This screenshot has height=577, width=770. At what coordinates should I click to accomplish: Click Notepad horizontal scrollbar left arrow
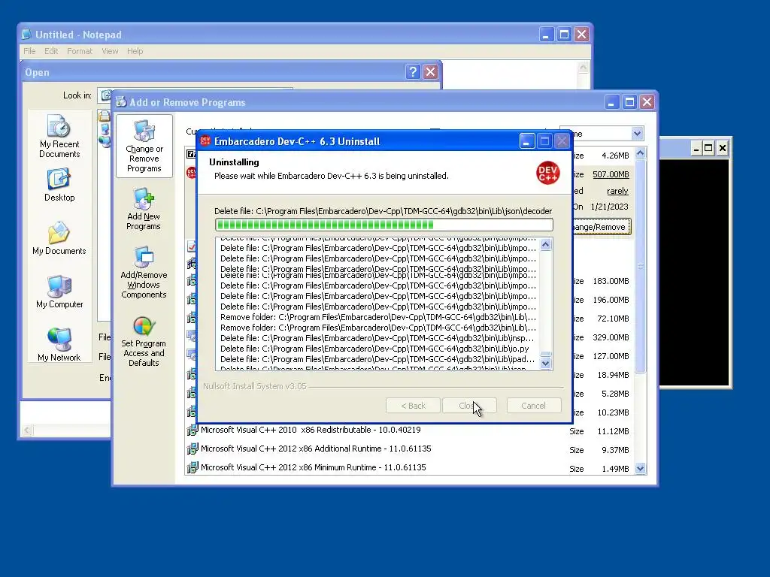[27, 430]
